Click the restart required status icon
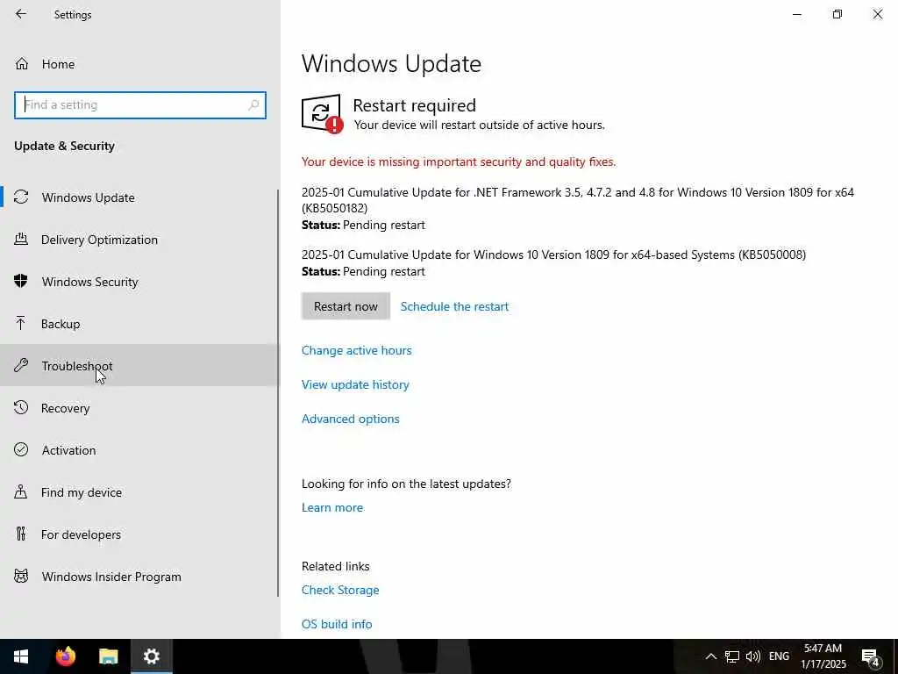898x674 pixels. click(323, 113)
